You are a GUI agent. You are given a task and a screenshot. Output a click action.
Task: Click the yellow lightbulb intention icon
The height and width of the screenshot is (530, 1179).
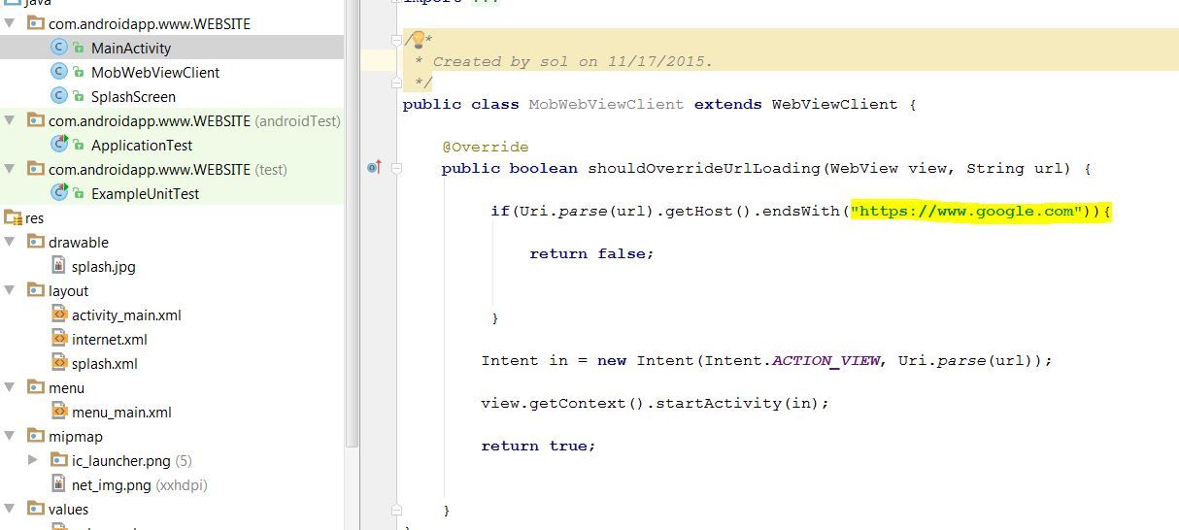[x=418, y=40]
